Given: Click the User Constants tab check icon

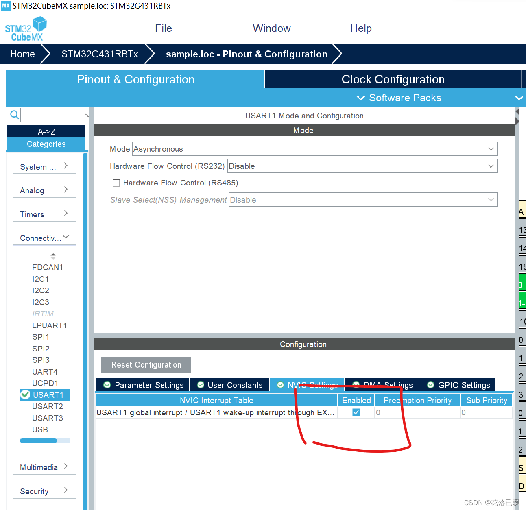Looking at the screenshot, I should (x=200, y=385).
